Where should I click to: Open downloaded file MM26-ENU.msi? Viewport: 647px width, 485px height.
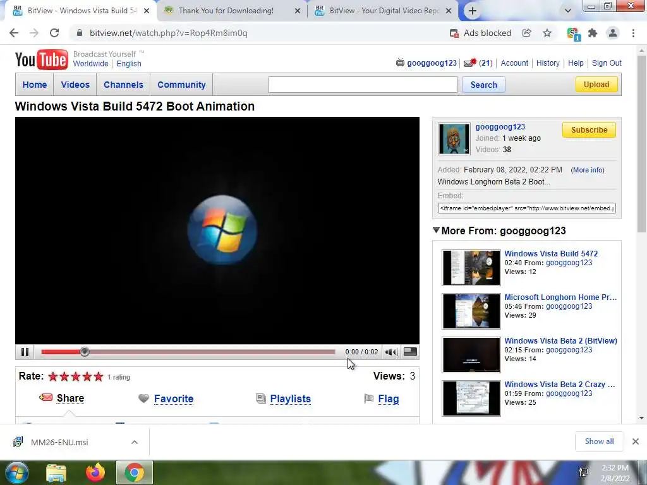(x=59, y=442)
